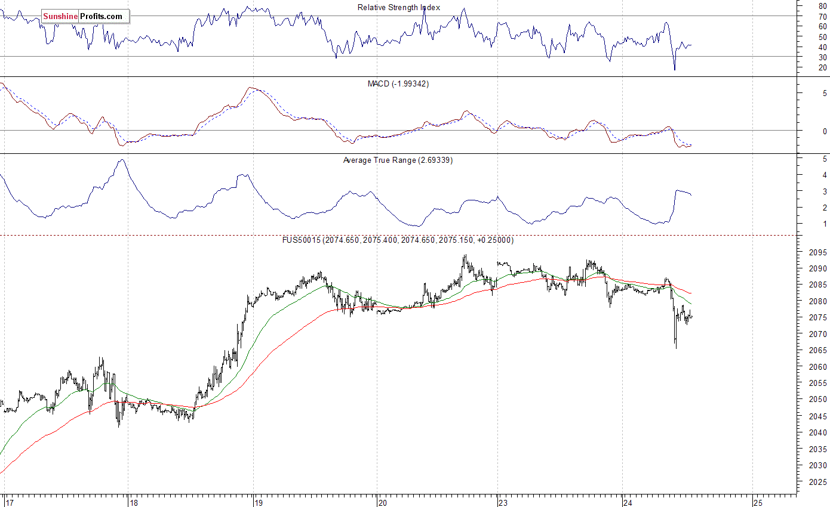Click the date label 24 on the time axis
This screenshot has width=830, height=507.
(628, 502)
